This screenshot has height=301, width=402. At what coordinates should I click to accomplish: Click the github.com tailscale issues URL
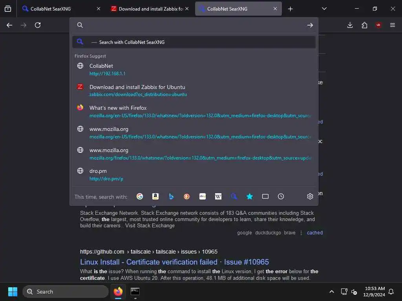pyautogui.click(x=149, y=252)
